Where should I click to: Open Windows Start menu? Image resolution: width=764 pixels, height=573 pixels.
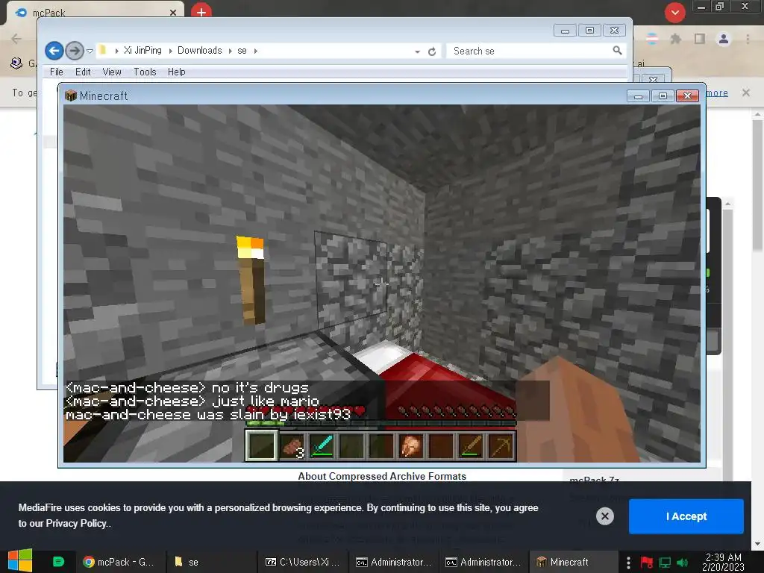[x=20, y=562]
